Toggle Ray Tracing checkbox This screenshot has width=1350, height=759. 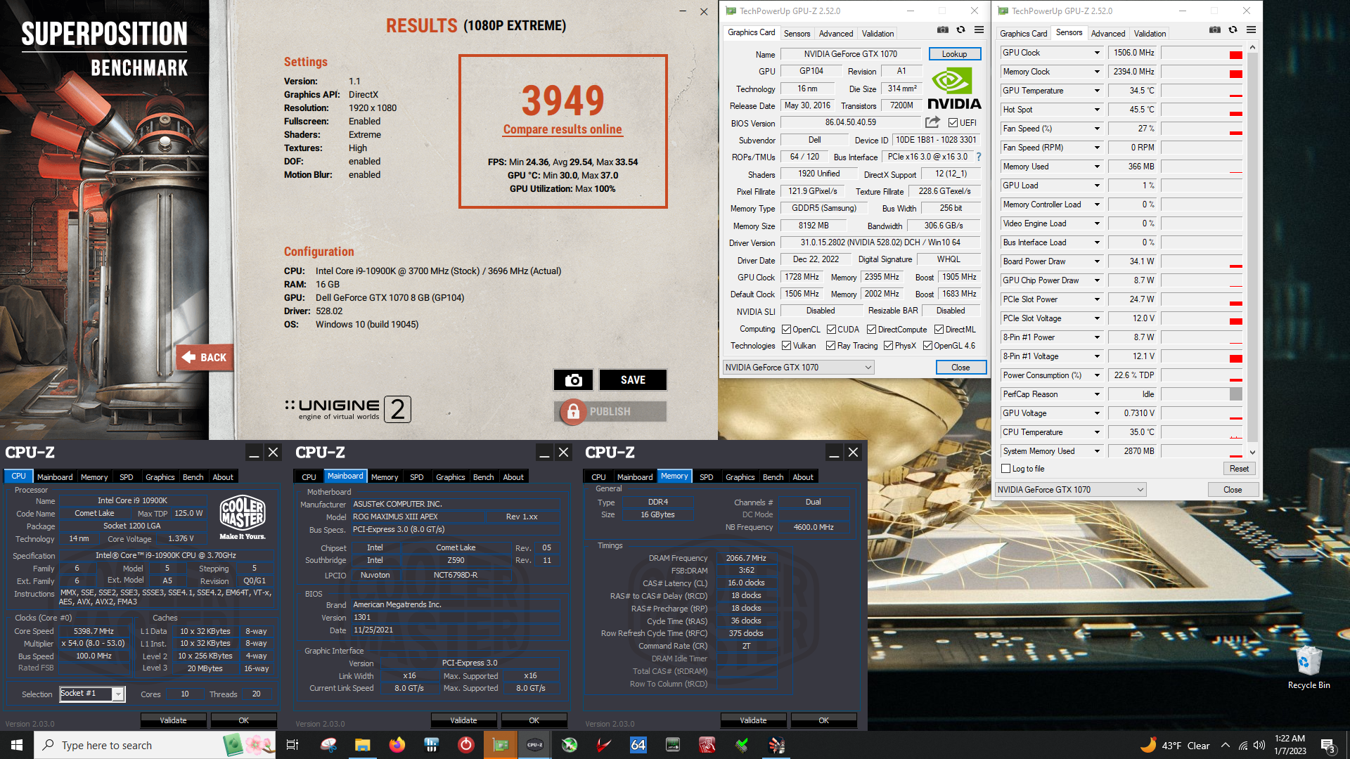pos(830,345)
